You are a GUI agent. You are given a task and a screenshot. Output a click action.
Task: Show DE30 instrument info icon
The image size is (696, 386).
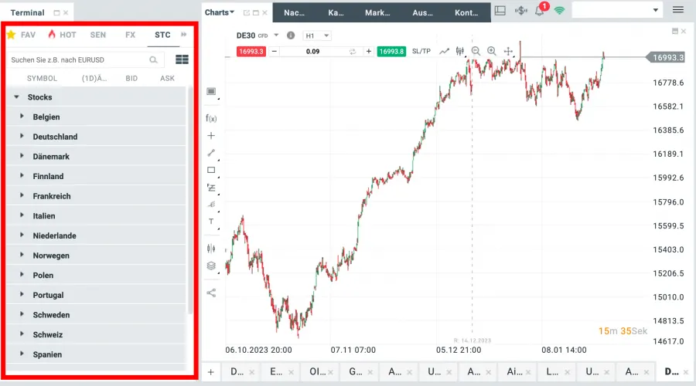(x=291, y=35)
